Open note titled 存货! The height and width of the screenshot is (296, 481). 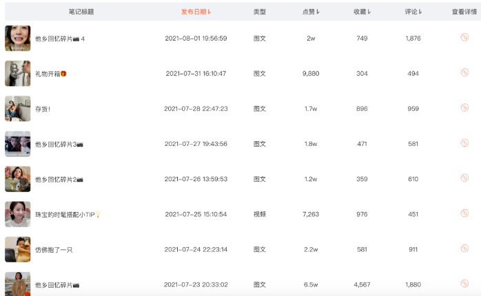tap(43, 109)
